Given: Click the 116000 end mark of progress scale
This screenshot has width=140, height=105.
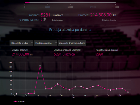Looking at the screenshot, I should pos(116,7).
